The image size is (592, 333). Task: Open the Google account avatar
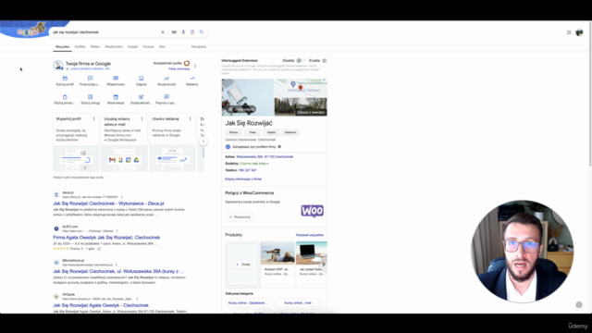coord(579,32)
